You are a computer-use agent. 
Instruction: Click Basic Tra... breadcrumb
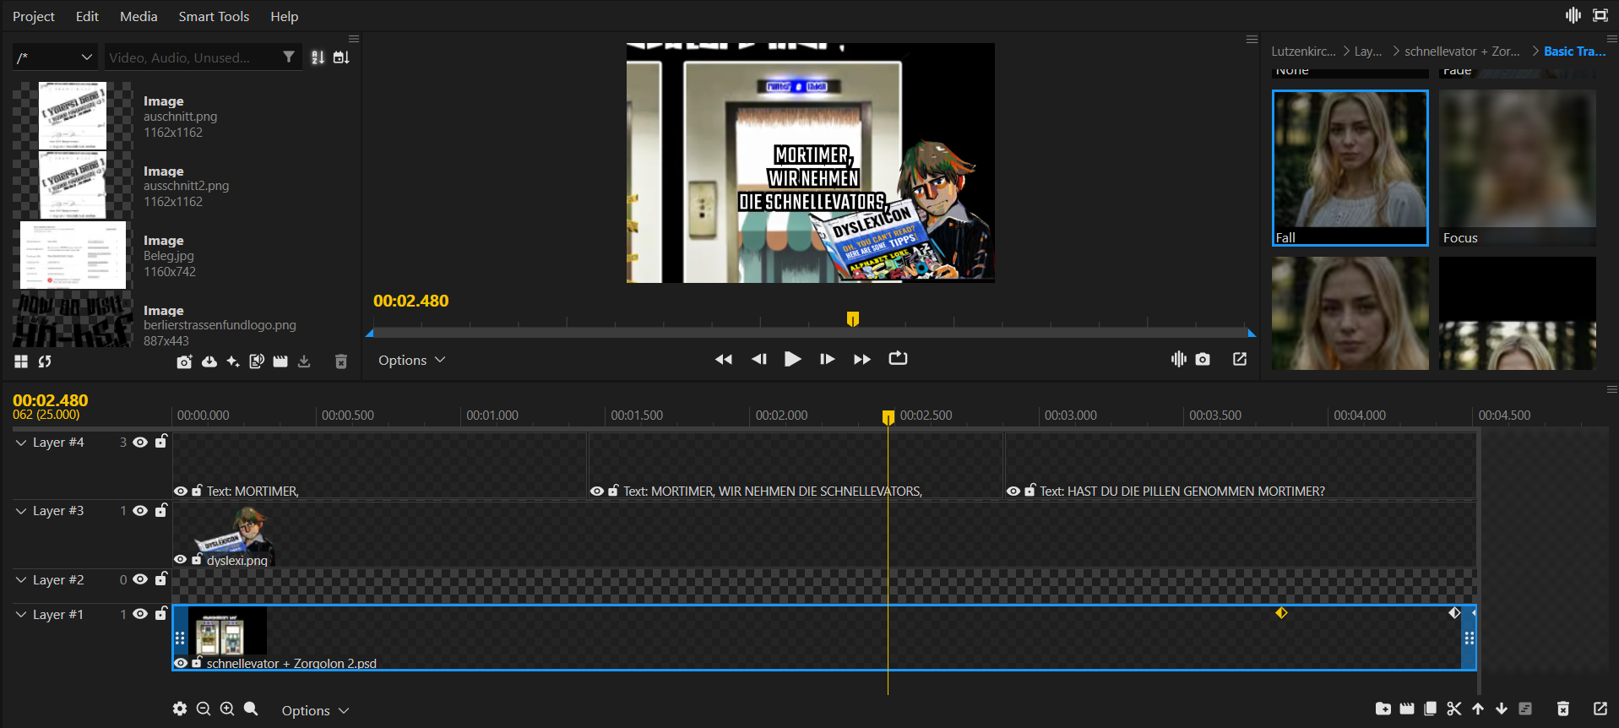pyautogui.click(x=1574, y=52)
